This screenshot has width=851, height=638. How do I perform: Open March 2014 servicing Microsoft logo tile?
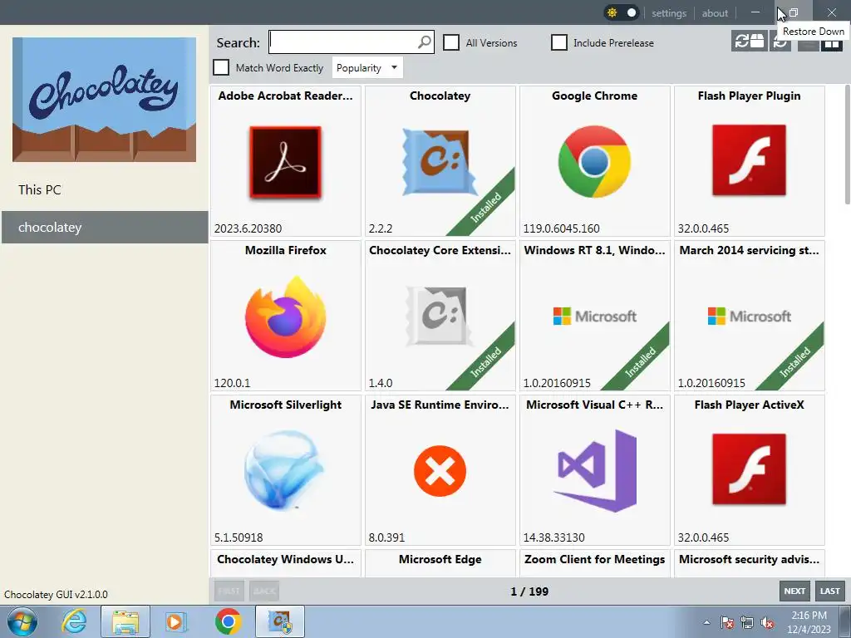click(749, 316)
